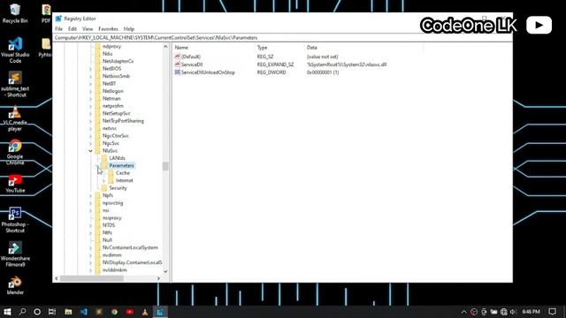Click the (value not set) data cell

[322, 57]
